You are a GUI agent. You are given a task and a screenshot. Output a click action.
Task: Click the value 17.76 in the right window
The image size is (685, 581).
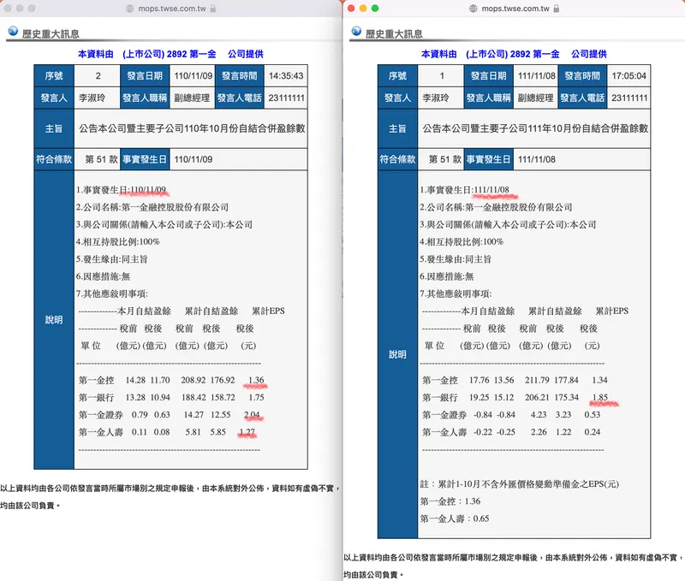click(479, 380)
